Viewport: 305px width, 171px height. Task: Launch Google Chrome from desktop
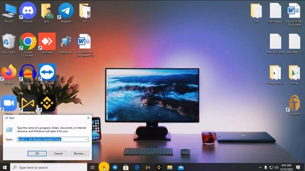(x=28, y=45)
